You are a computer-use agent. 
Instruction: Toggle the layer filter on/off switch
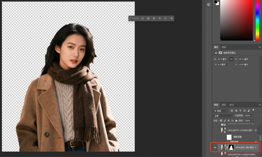coord(253,110)
